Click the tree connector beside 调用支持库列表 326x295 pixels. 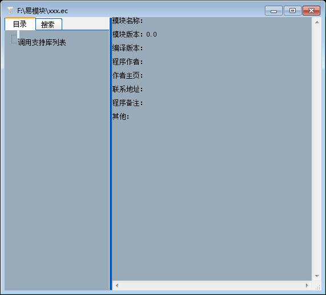14,39
